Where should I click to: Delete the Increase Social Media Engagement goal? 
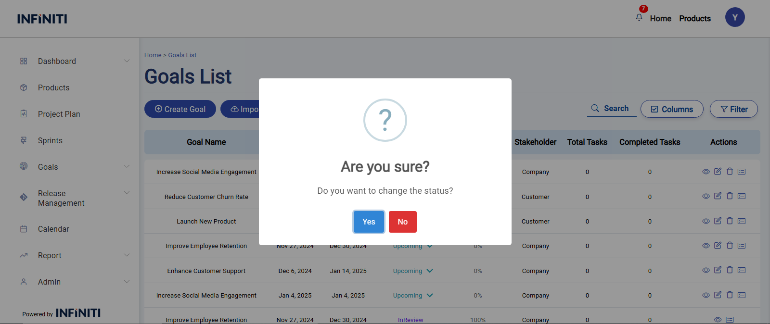pyautogui.click(x=730, y=172)
